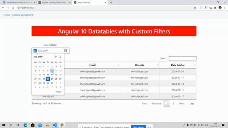Expand the July, 2020 month selector
Viewport: 228px width, 128px height.
[38, 57]
